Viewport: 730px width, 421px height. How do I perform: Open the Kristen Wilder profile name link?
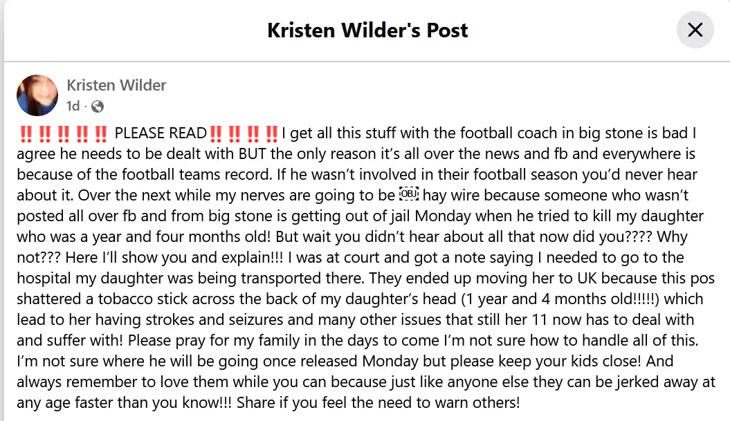coord(116,86)
